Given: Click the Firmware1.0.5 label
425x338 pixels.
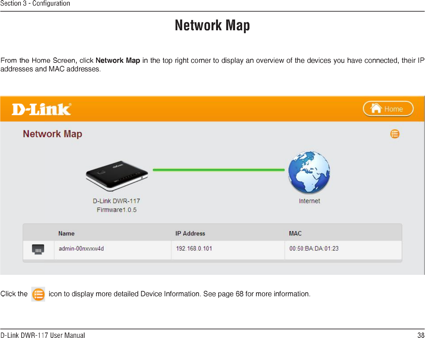Looking at the screenshot, I should pos(117,210).
